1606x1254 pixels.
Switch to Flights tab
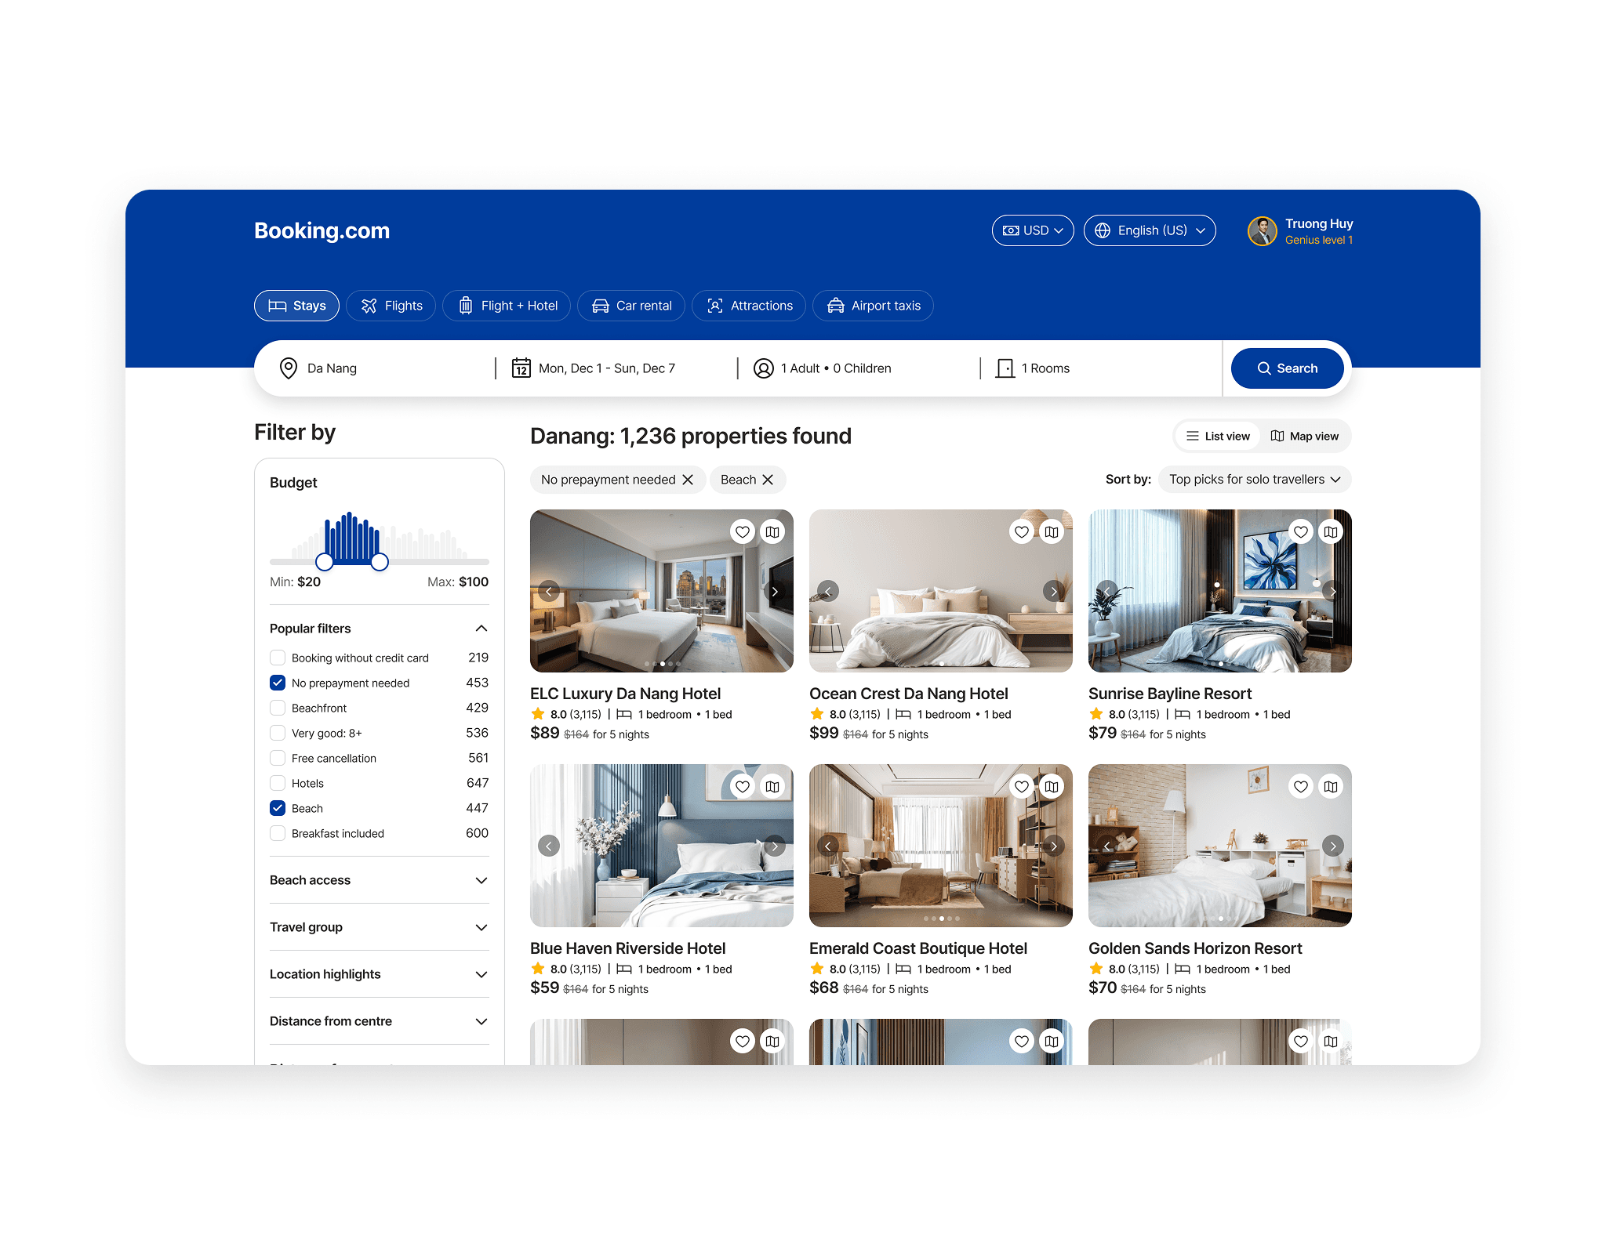[391, 306]
